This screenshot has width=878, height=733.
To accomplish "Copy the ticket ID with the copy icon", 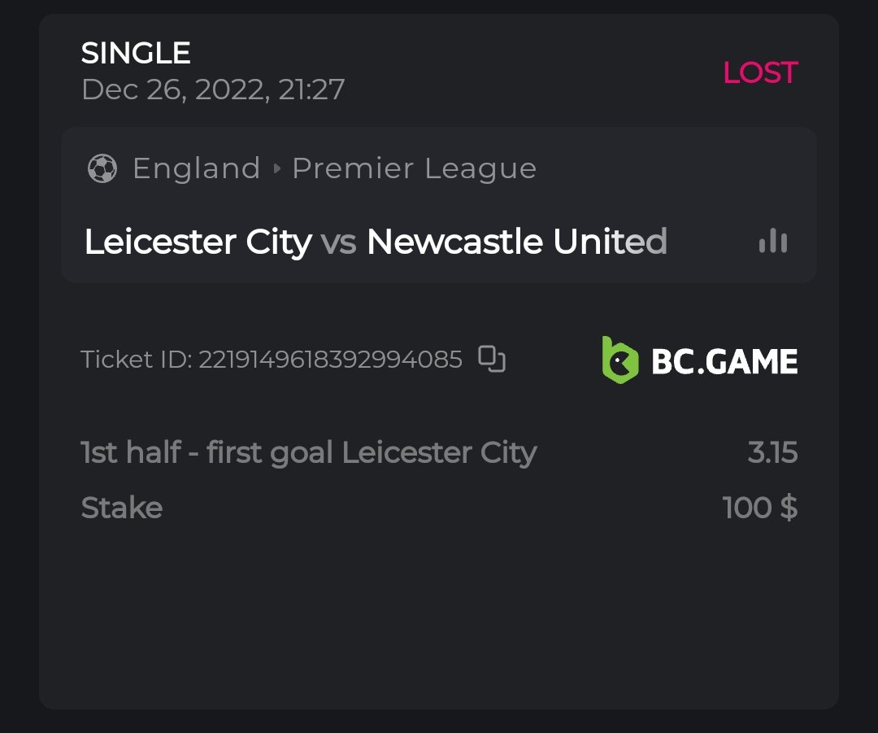I will (x=492, y=359).
